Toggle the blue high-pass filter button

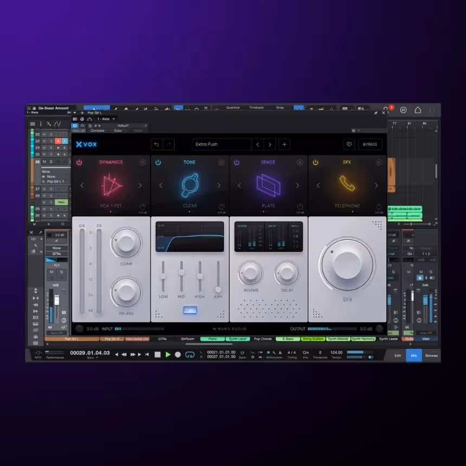190,310
